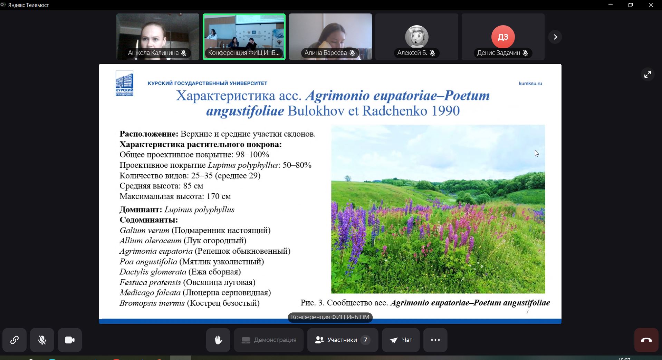
Task: Show next participants with right arrow
Action: (555, 37)
